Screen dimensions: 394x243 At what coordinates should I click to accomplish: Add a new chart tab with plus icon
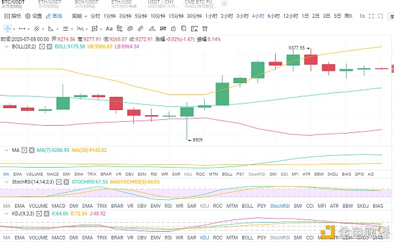tap(224, 4)
